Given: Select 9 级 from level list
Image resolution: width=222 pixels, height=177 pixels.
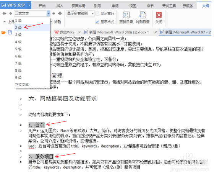Looking at the screenshot, I should click(x=32, y=78).
